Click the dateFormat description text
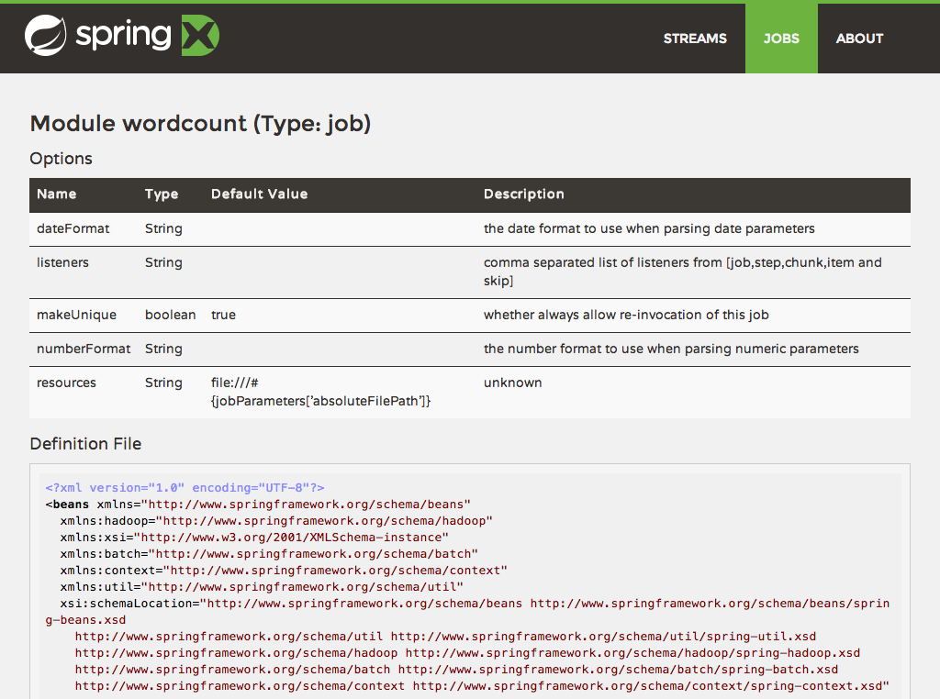The image size is (940, 699). click(x=649, y=228)
